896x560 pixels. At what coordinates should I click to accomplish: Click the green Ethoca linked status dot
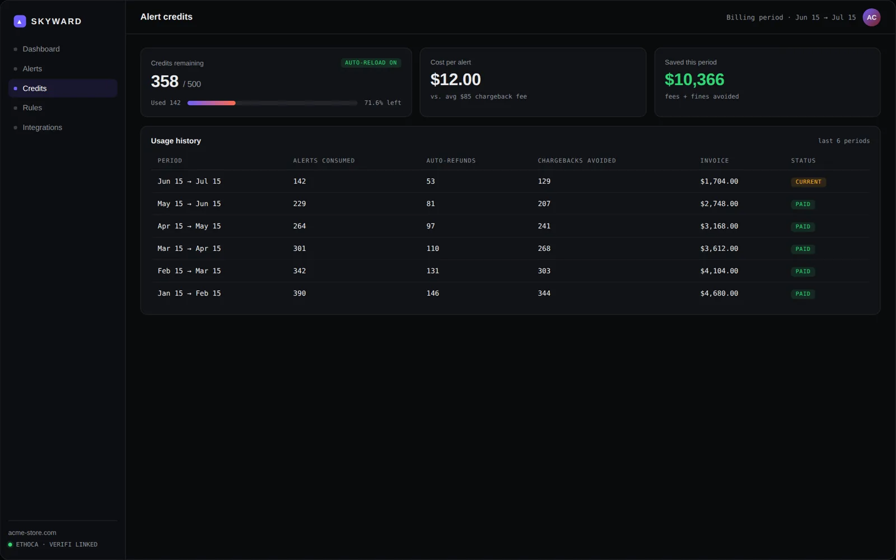coord(10,544)
